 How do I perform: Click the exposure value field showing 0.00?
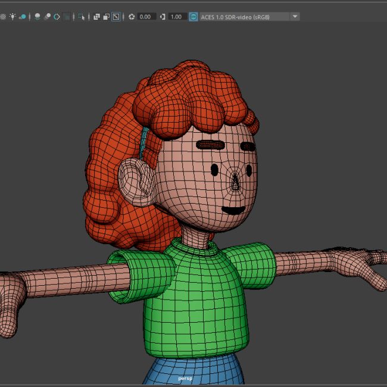146,17
